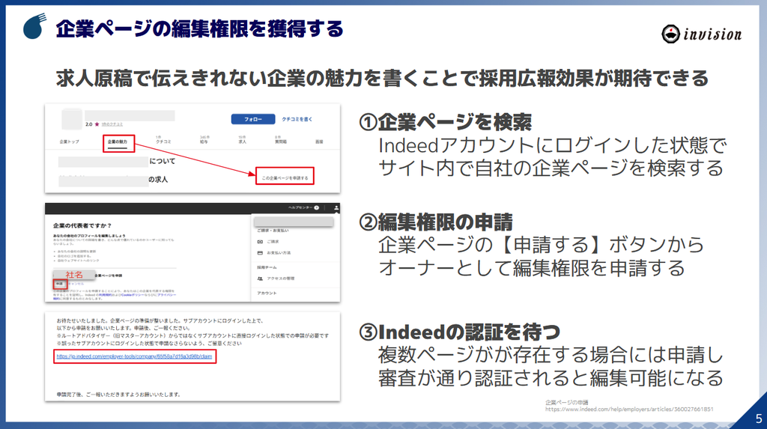Click the アカウント section label
The image size is (767, 429).
coord(267,293)
